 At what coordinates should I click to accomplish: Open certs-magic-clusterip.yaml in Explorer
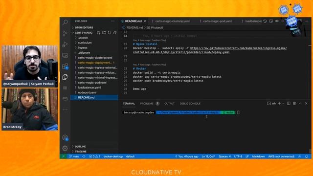click(x=94, y=58)
